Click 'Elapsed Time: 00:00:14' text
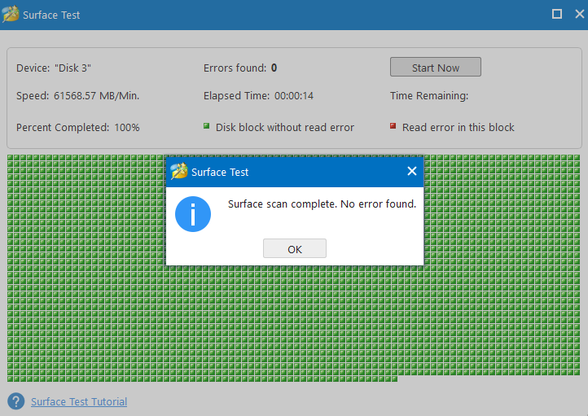 [x=258, y=96]
